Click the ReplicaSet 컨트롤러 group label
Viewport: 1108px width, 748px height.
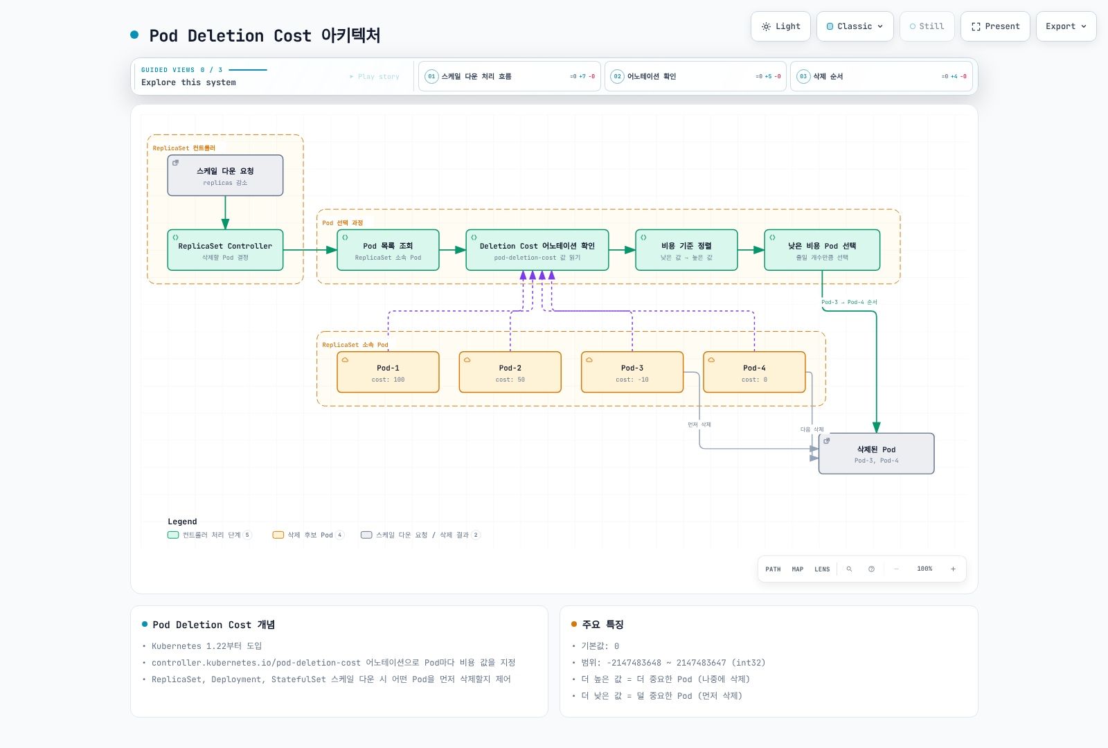184,148
